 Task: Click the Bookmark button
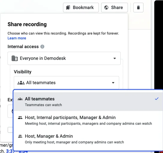(x=81, y=8)
